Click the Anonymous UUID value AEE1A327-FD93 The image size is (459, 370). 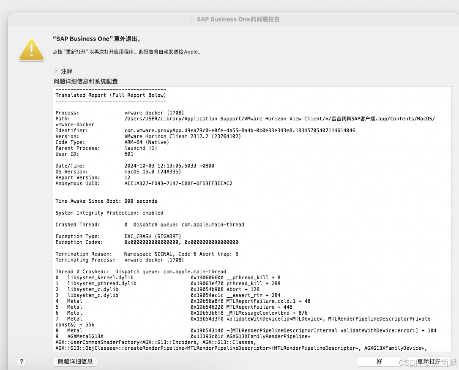178,183
